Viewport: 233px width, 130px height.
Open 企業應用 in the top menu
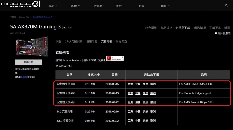point(99,6)
